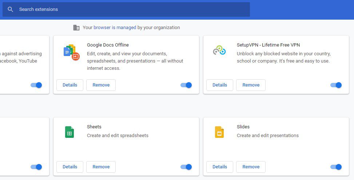Click the search magnifier icon
The width and height of the screenshot is (354, 180).
tap(10, 9)
